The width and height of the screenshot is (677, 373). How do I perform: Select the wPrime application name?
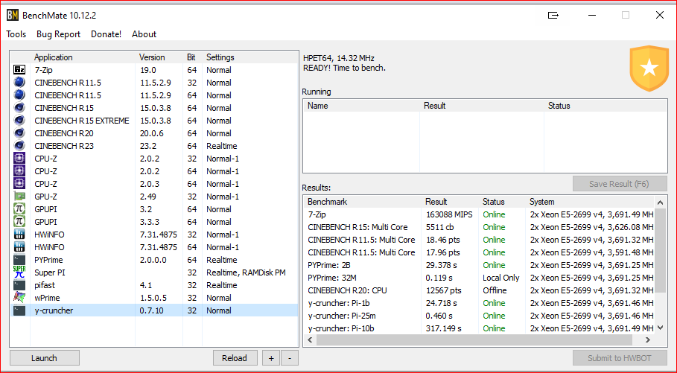point(47,298)
